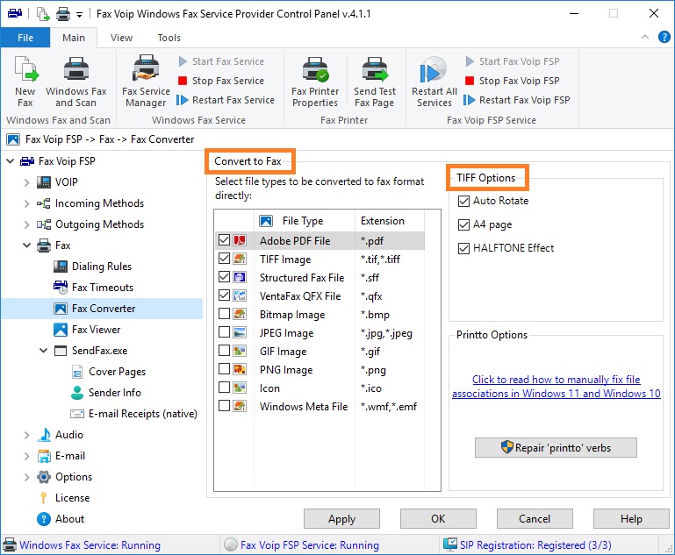The width and height of the screenshot is (675, 555).
Task: Expand the E-mail tree node
Action: [26, 456]
